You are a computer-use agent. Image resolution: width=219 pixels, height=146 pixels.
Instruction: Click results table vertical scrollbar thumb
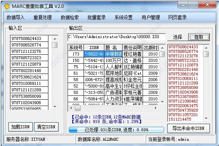point(162,54)
